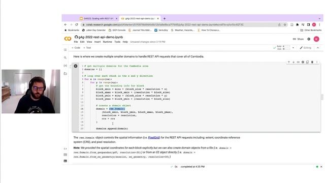Image resolution: width=325 pixels, height=183 pixels.
Task: Open Julian Day Calendar bookmark
Action: 94,30
